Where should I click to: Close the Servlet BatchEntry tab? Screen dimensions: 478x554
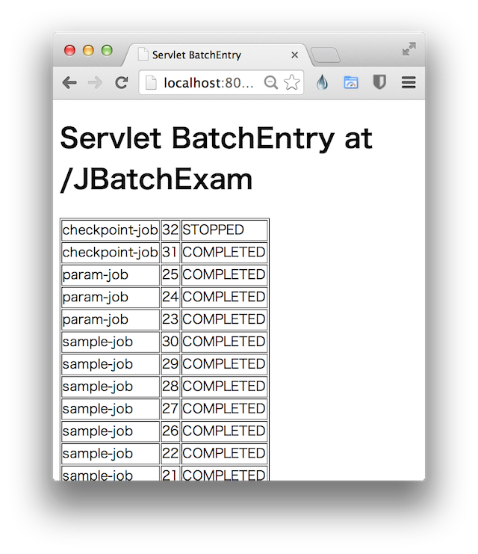294,55
